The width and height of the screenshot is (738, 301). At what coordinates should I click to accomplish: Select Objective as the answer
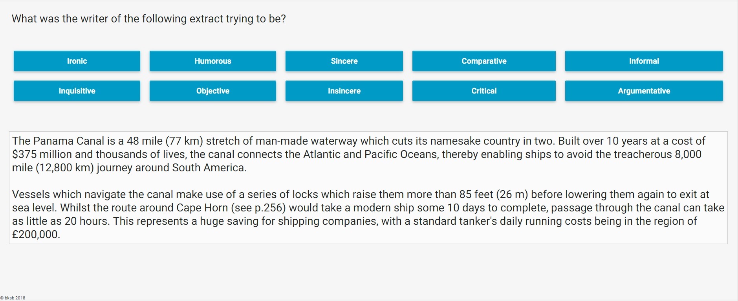(213, 91)
